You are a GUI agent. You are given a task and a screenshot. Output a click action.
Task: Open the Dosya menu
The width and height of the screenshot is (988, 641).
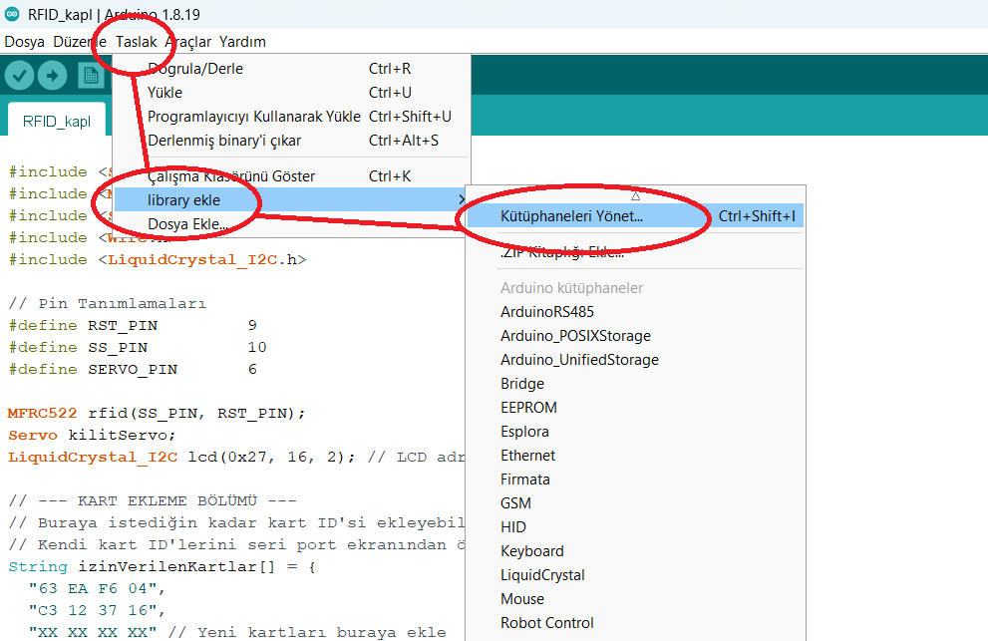[25, 42]
